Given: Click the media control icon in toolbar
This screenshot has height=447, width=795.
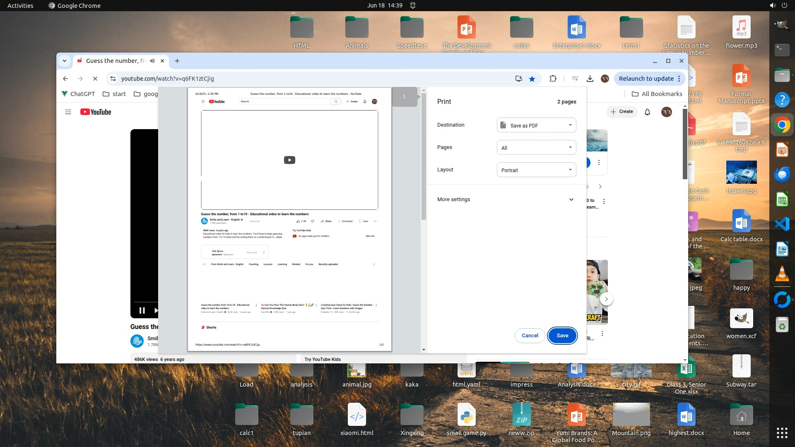Looking at the screenshot, I should coord(575,79).
